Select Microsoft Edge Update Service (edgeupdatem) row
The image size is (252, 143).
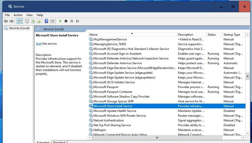167,77
